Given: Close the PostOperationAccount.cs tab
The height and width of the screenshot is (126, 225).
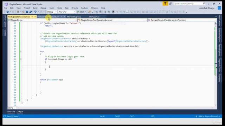Looking at the screenshot, I should pos(35,17).
